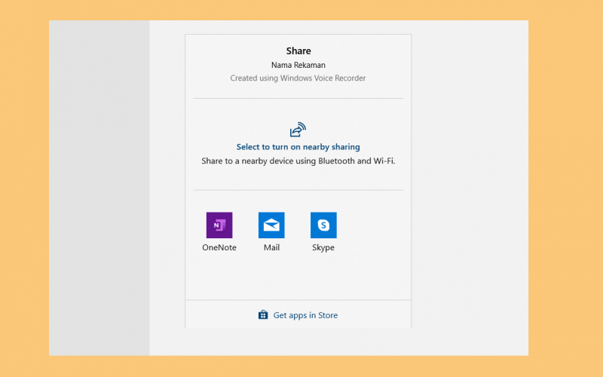
Task: Share the recording via Mail app
Action: coord(271,225)
